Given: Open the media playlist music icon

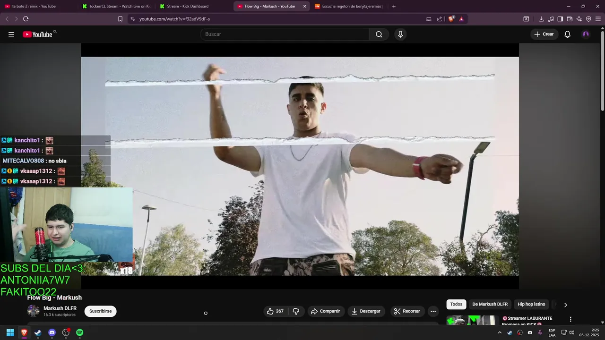Looking at the screenshot, I should (x=551, y=19).
